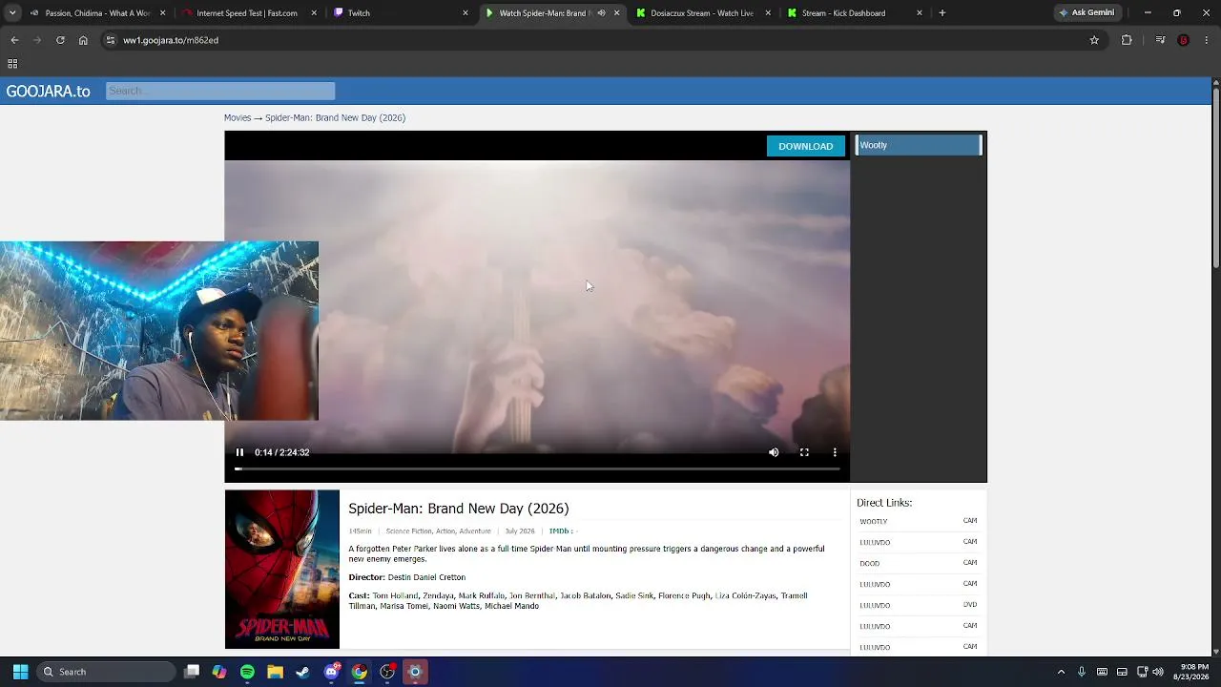Reload the current page

tap(60, 40)
